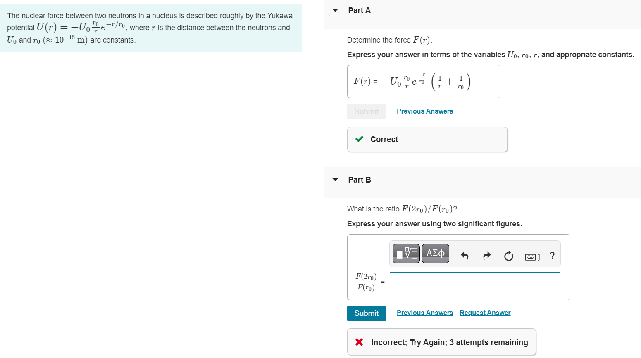This screenshot has height=358, width=641.
Task: Show the keyboard shortcuts option
Action: coord(530,256)
